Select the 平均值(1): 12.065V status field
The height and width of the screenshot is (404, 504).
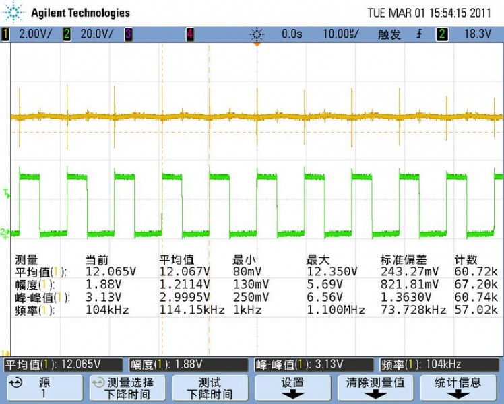63,364
